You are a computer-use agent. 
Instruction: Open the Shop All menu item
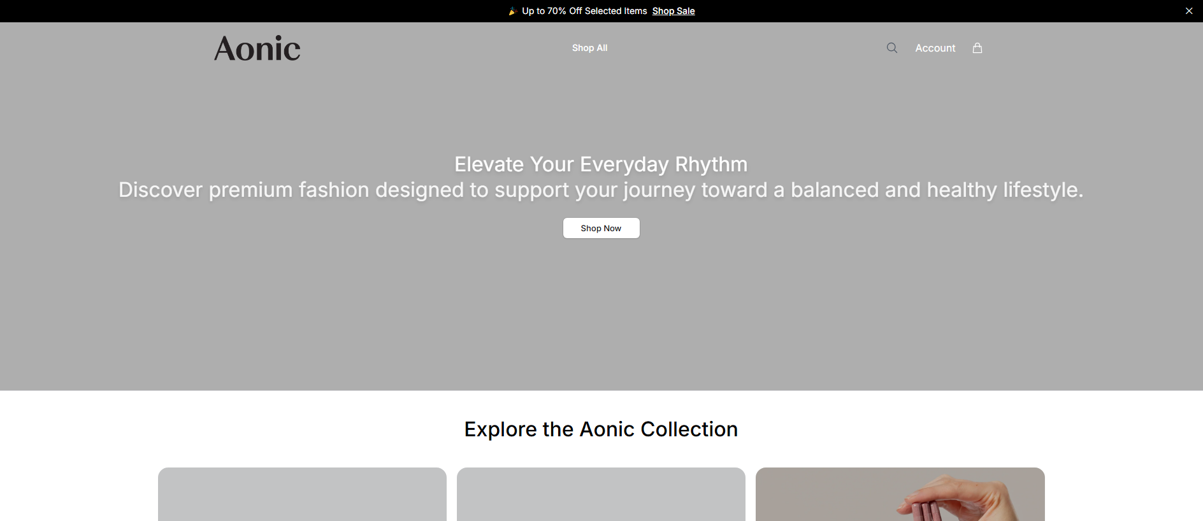[589, 48]
